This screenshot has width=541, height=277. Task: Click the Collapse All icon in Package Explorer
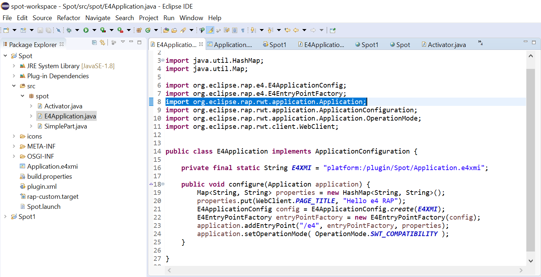(x=95, y=42)
